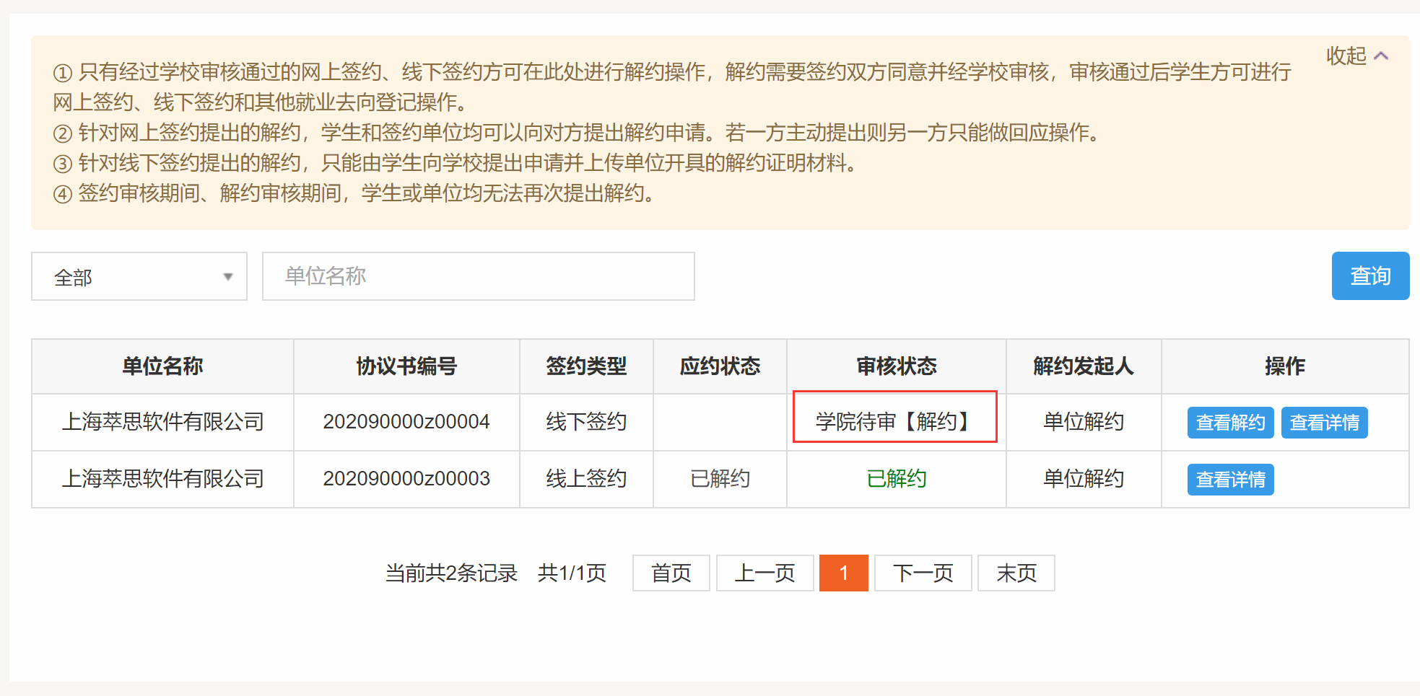Screen dimensions: 1420x696
Task: Click notice line ④ about 签约审核期间
Action: [354, 193]
